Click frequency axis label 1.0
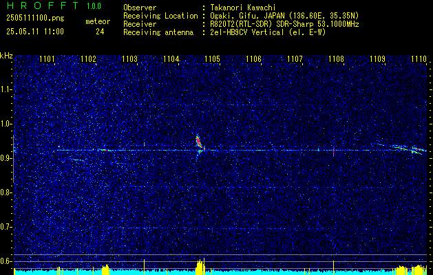This screenshot has height=275, width=433. 6,124
